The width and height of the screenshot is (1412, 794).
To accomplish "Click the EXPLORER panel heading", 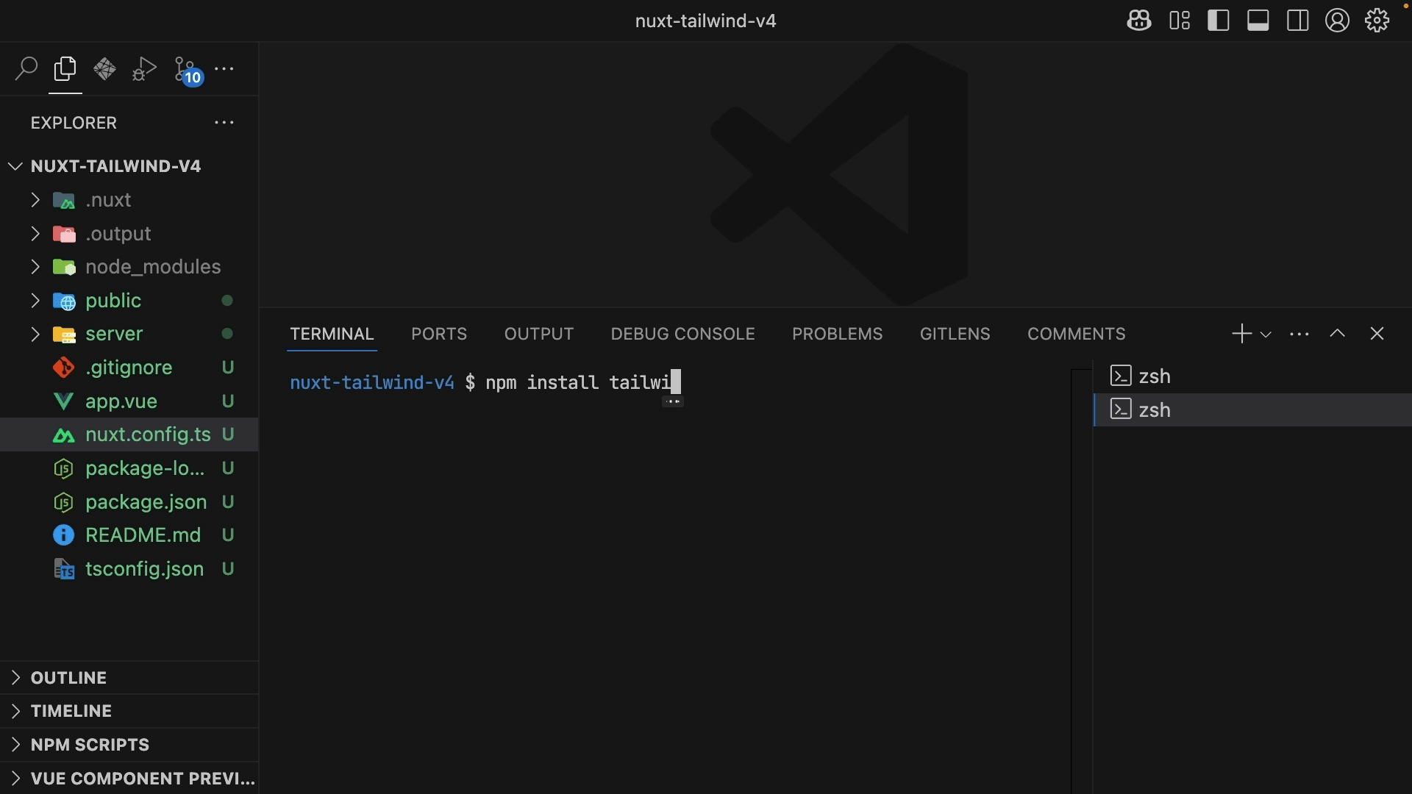I will (x=74, y=123).
